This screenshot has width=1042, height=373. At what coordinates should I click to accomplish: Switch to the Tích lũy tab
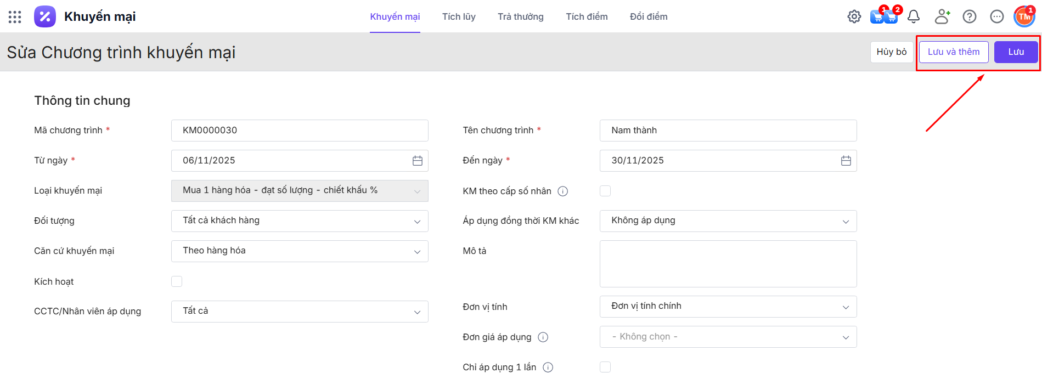[x=459, y=17]
